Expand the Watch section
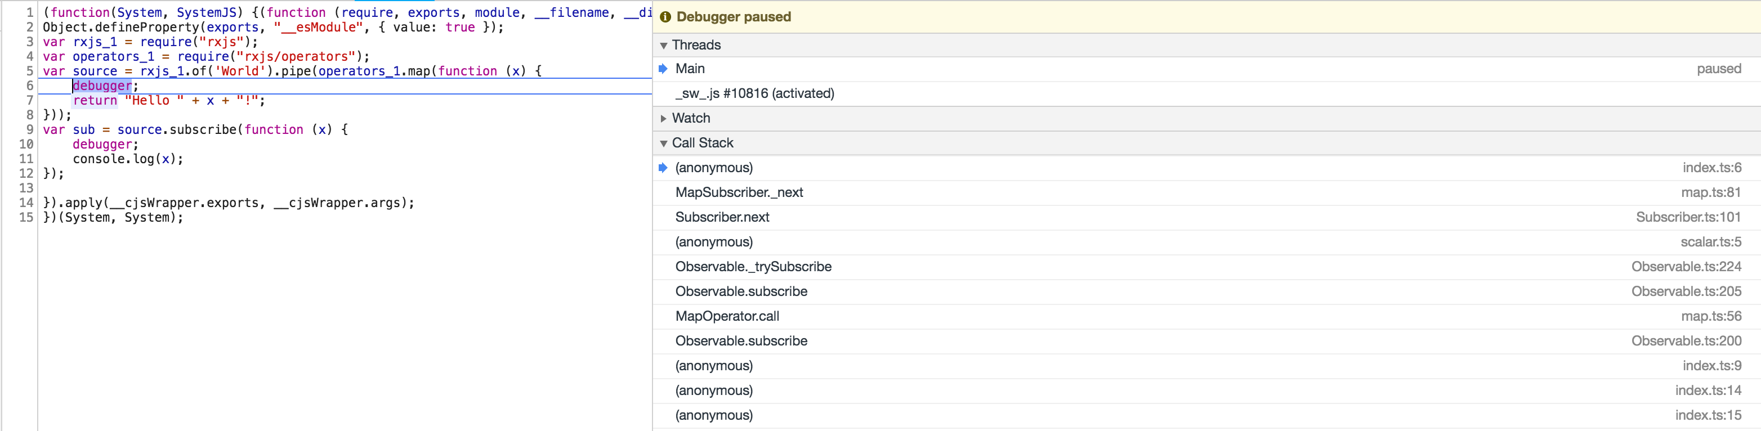This screenshot has width=1761, height=431. point(663,119)
